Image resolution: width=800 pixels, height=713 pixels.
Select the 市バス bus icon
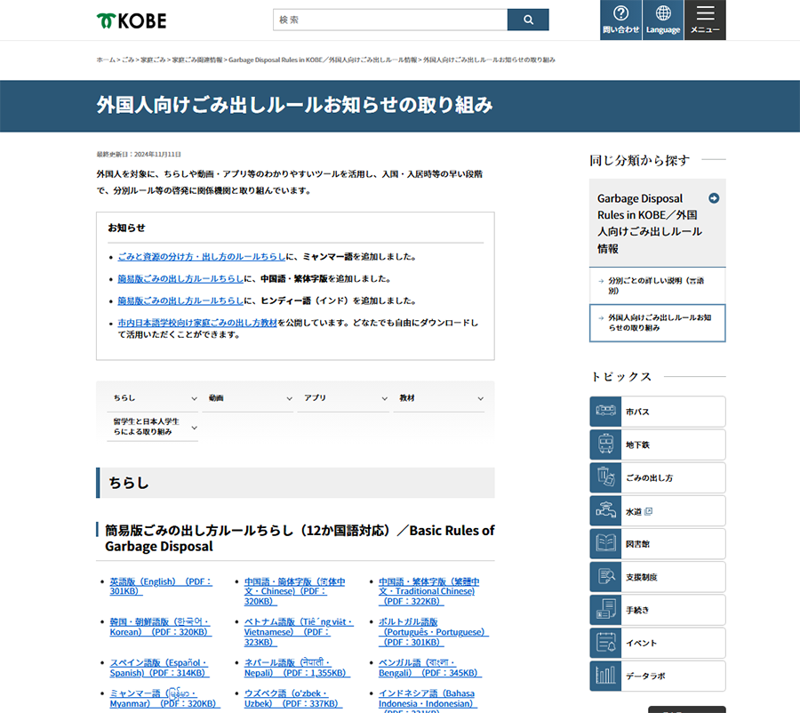[x=605, y=412]
